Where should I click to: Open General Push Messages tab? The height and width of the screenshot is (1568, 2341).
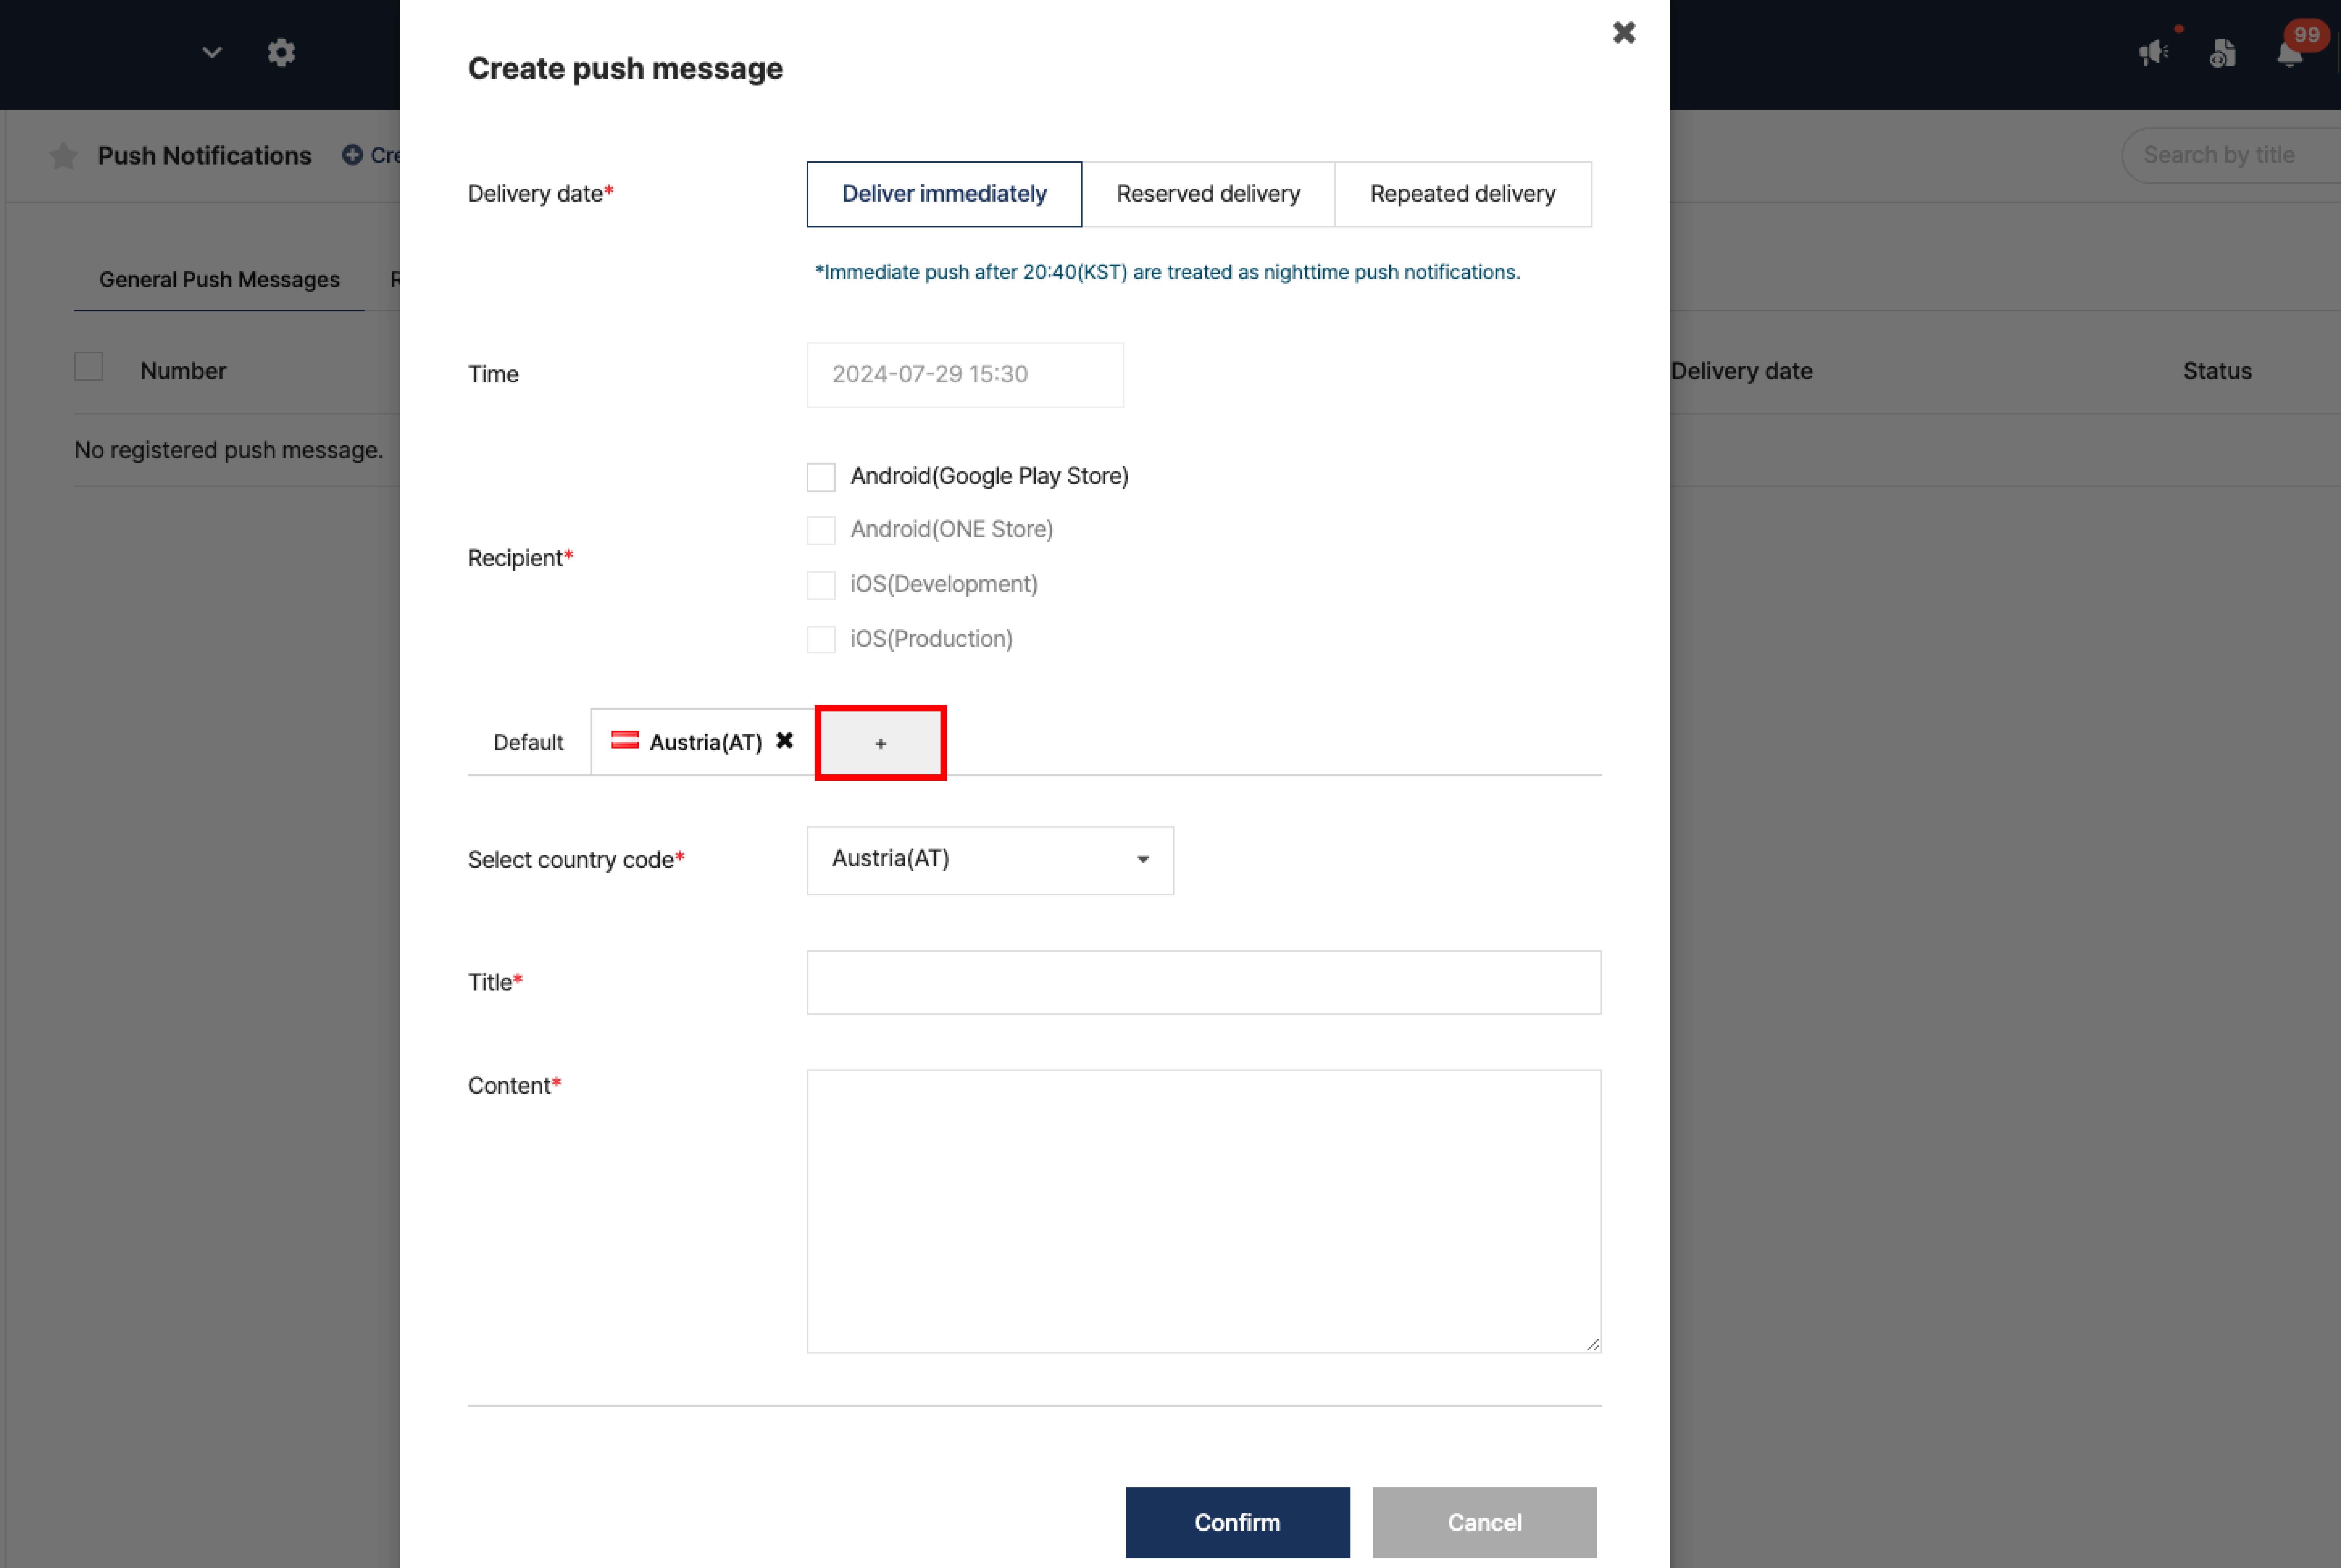pyautogui.click(x=219, y=280)
